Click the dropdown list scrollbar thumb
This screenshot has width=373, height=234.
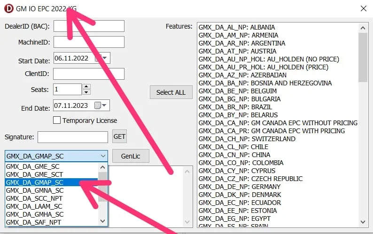(102, 187)
